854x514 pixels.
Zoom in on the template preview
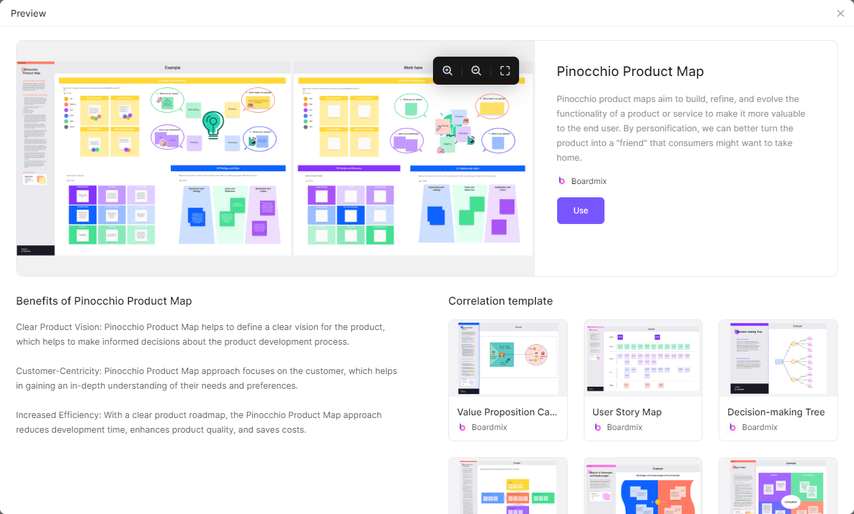coord(448,71)
